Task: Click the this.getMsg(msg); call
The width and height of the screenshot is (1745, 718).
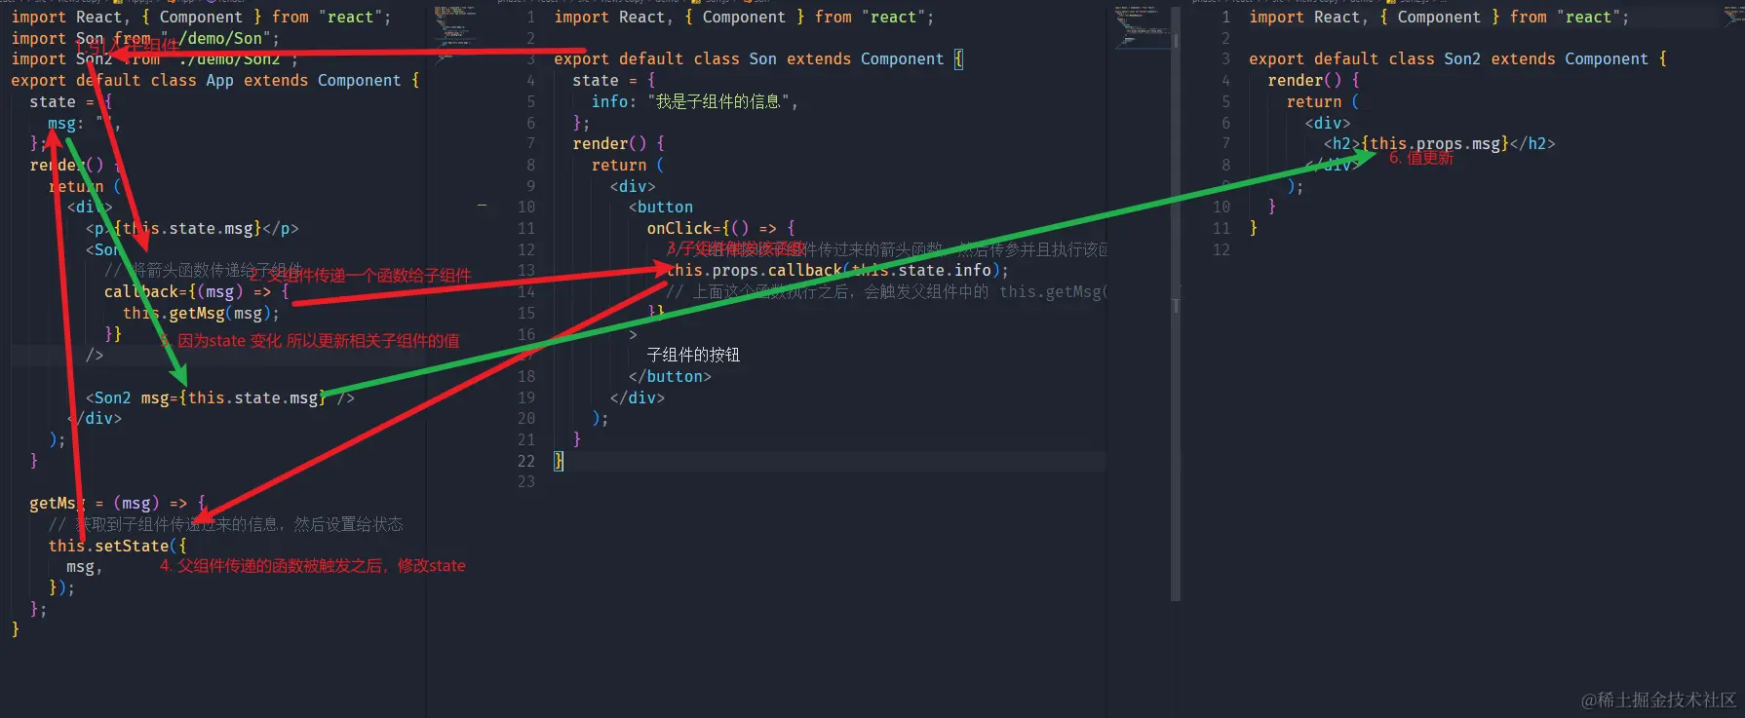Action: [202, 313]
